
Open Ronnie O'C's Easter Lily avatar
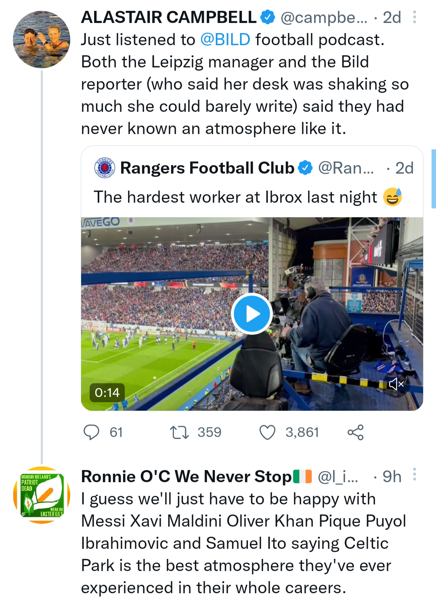pos(42,495)
